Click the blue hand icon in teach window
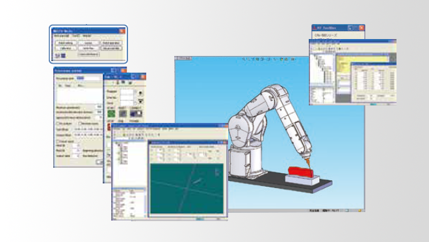429x242 pixels. (136, 113)
